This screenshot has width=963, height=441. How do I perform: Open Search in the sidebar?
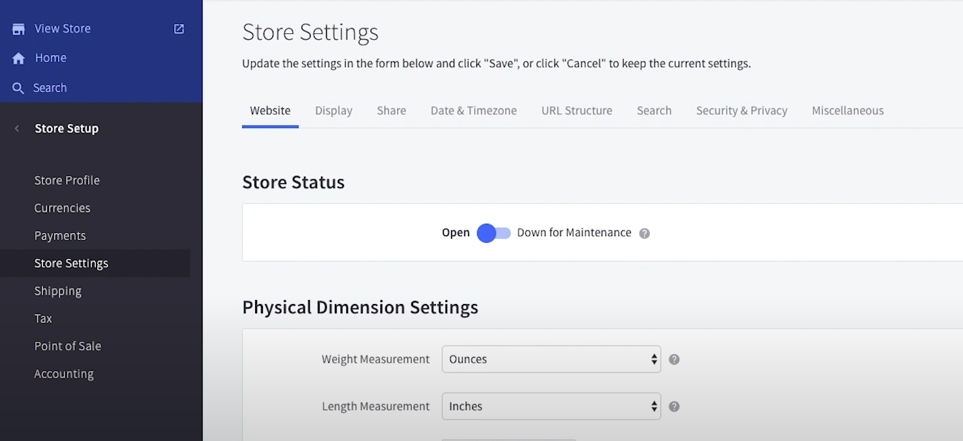(50, 88)
